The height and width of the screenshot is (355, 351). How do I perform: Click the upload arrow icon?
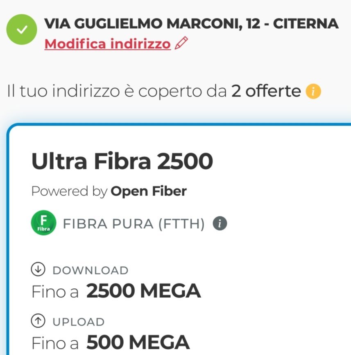[x=38, y=321]
